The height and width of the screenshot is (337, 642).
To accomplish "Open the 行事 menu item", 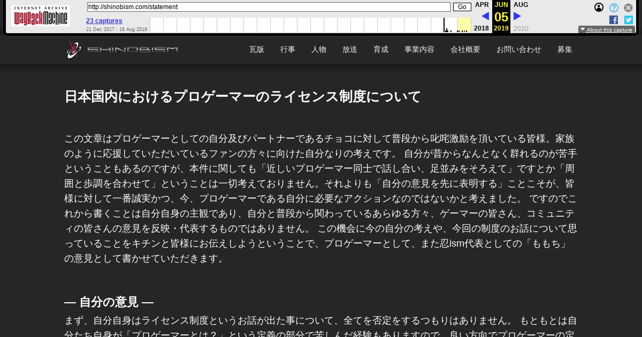I will click(288, 49).
